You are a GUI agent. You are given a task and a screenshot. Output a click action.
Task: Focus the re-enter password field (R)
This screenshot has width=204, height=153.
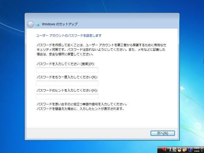[67, 83]
